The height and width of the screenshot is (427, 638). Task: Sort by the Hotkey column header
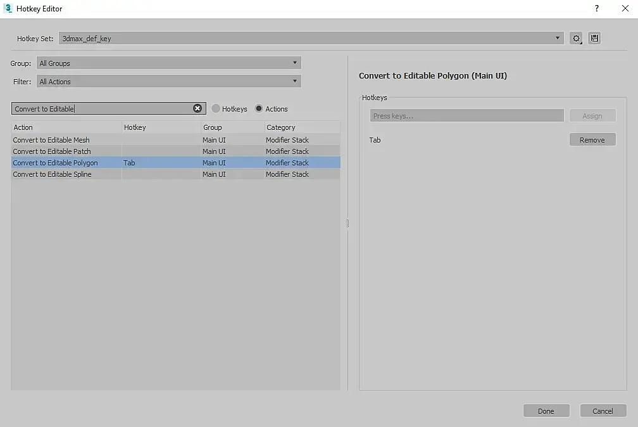coord(161,127)
